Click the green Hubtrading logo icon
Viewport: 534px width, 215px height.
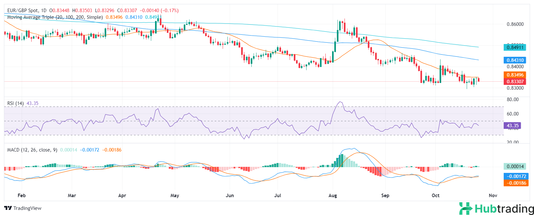pos(466,208)
